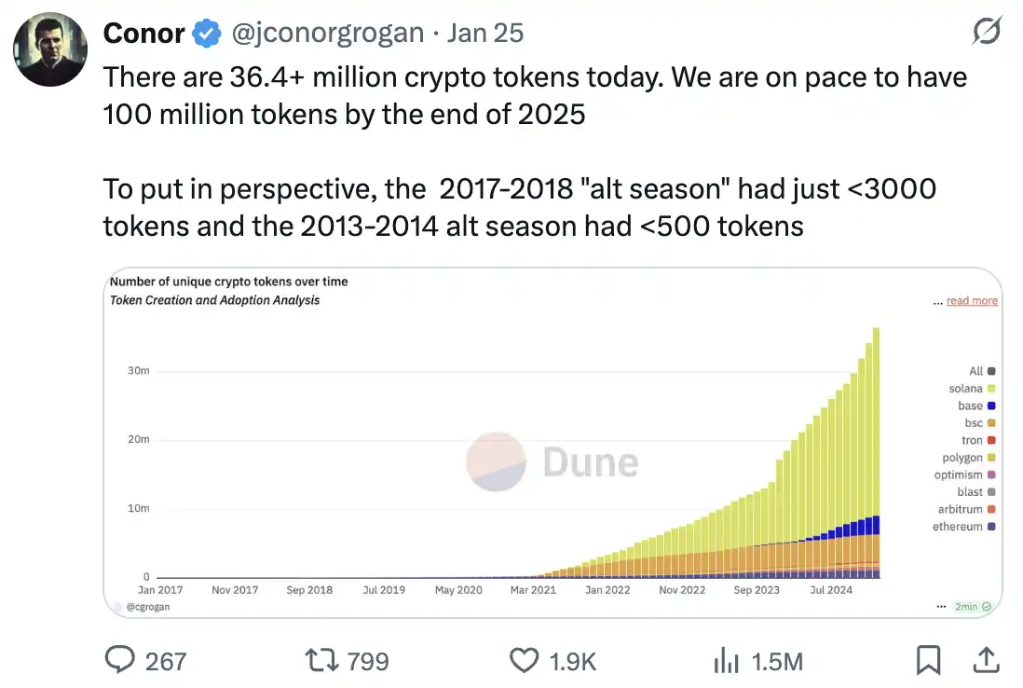Viewport: 1023px width, 688px height.
Task: Toggle the All legend entry
Action: click(x=990, y=371)
